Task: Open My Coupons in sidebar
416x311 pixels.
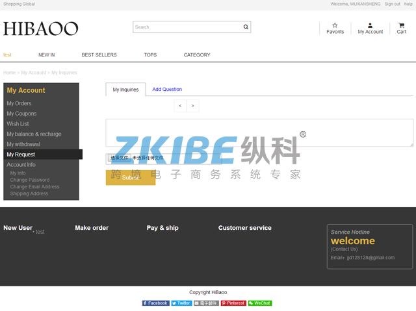Action: [21, 114]
